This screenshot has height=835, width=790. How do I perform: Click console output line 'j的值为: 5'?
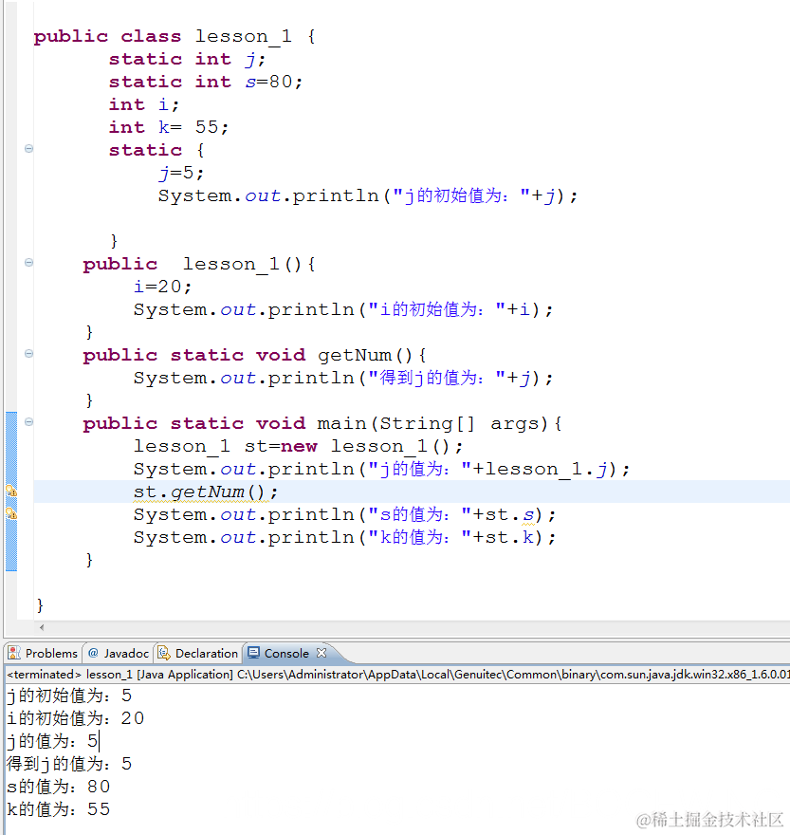(x=52, y=741)
